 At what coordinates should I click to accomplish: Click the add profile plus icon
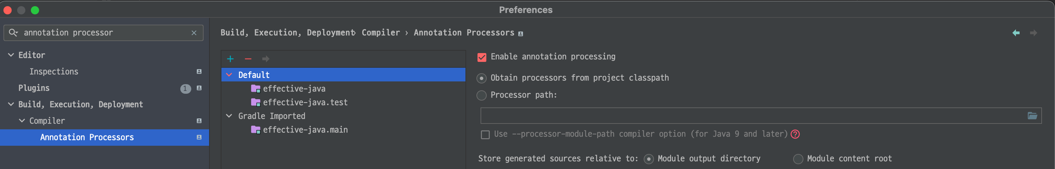point(230,59)
